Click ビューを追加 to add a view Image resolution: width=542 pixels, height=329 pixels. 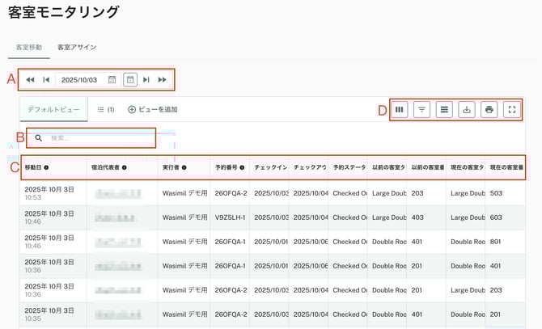click(x=153, y=109)
